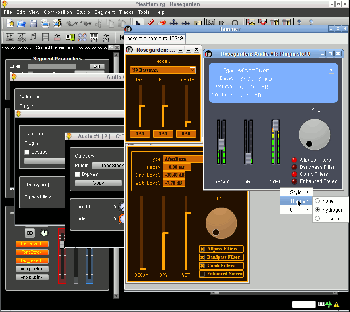Select the eraser tool in the toolbar
The image size is (350, 312).
pyautogui.click(x=162, y=22)
